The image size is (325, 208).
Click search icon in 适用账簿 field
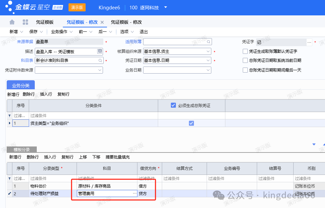208,42
